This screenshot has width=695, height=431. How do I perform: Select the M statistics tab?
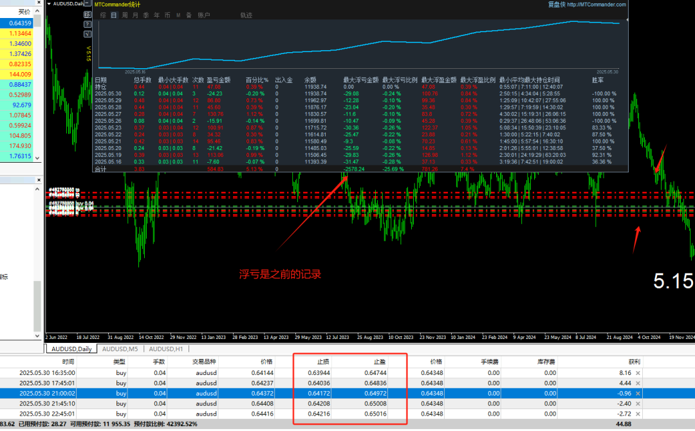[x=178, y=15]
